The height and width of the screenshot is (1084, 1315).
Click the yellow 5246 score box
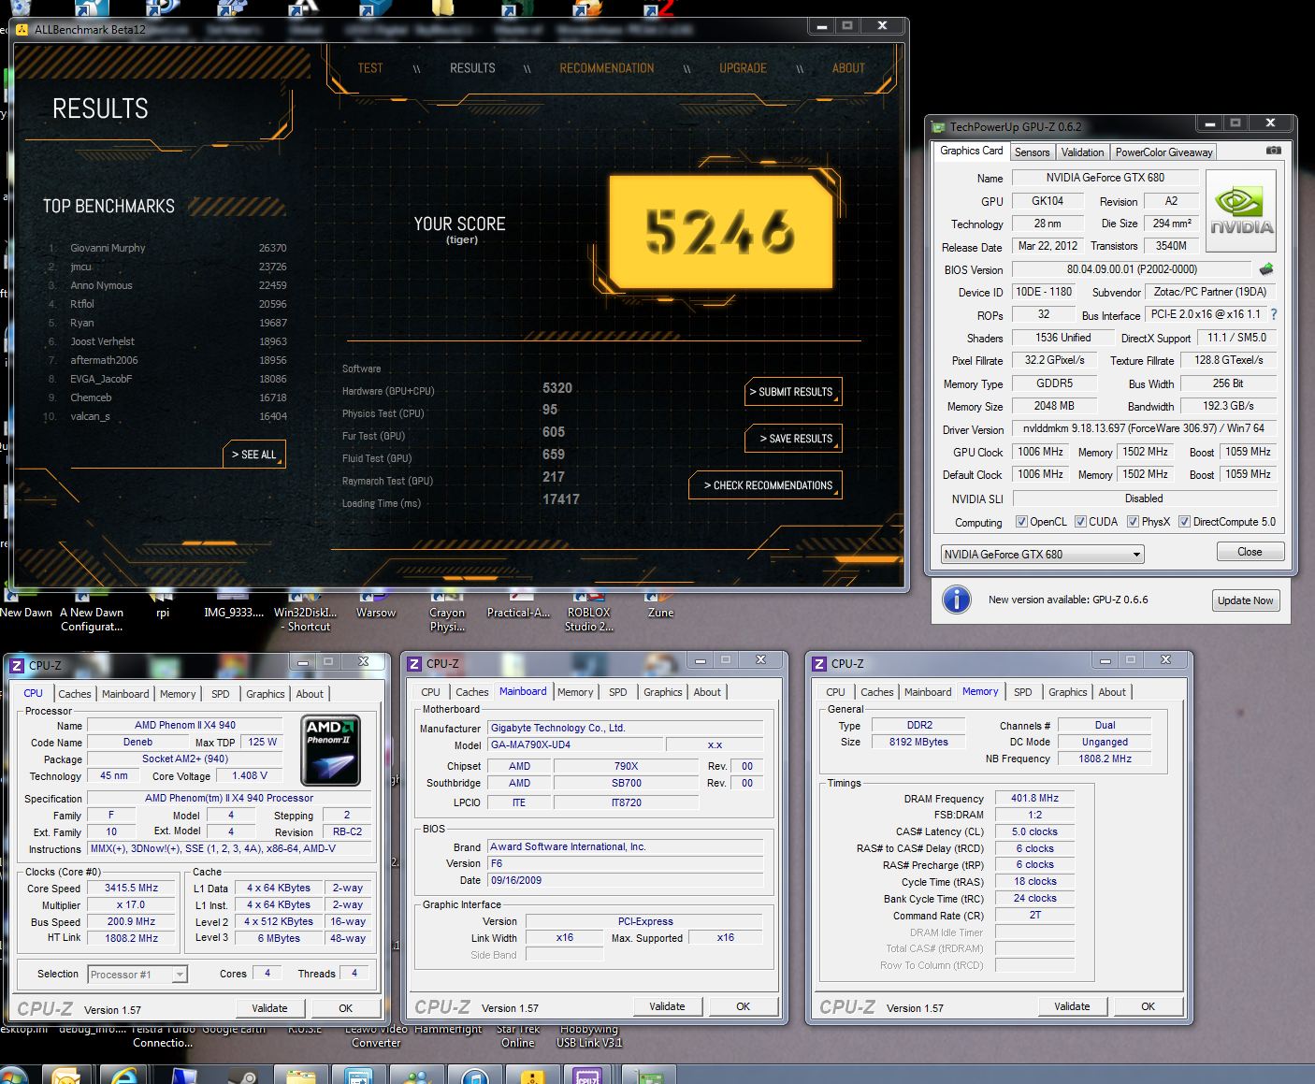click(x=720, y=230)
